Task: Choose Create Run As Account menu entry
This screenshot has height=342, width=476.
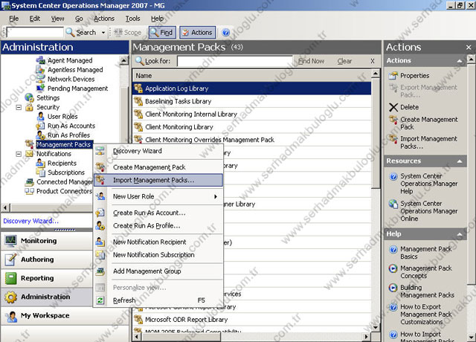Action: point(158,213)
